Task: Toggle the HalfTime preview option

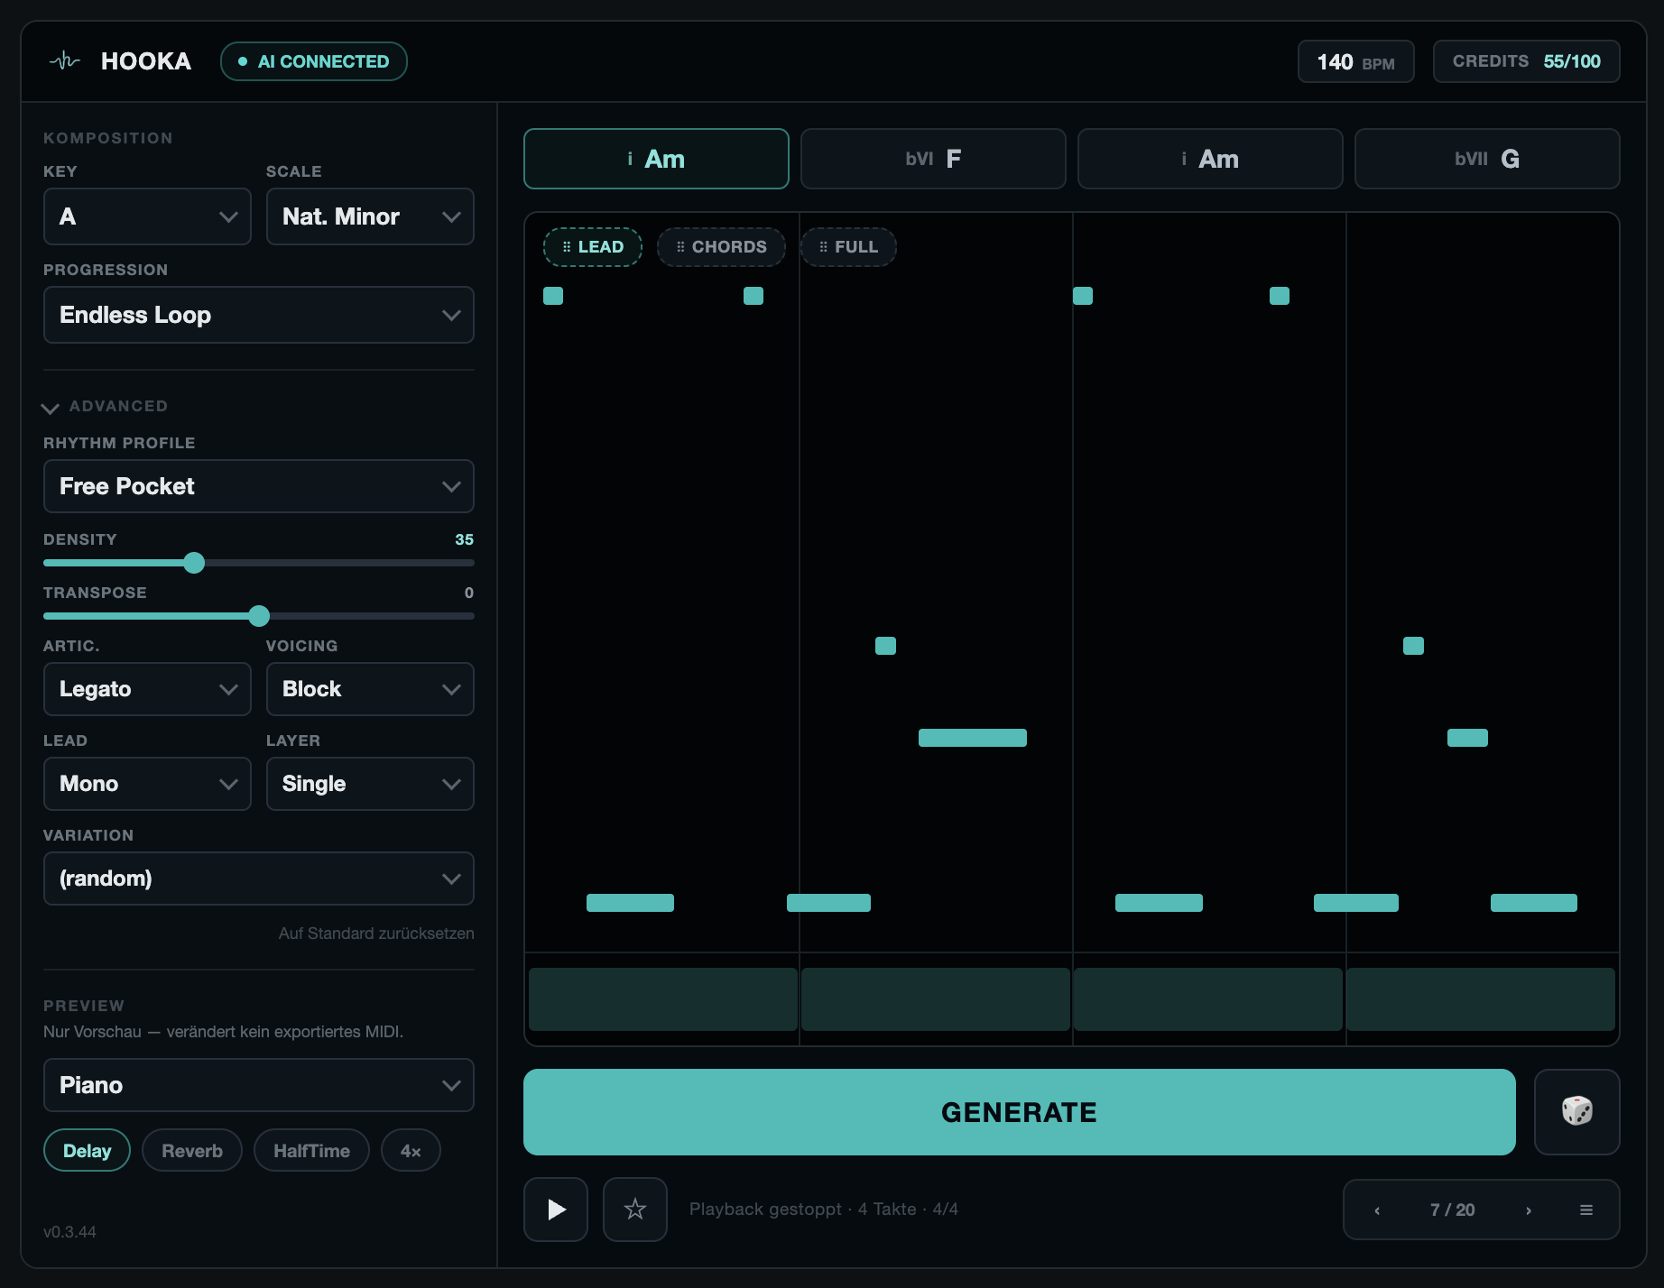Action: 311,1151
